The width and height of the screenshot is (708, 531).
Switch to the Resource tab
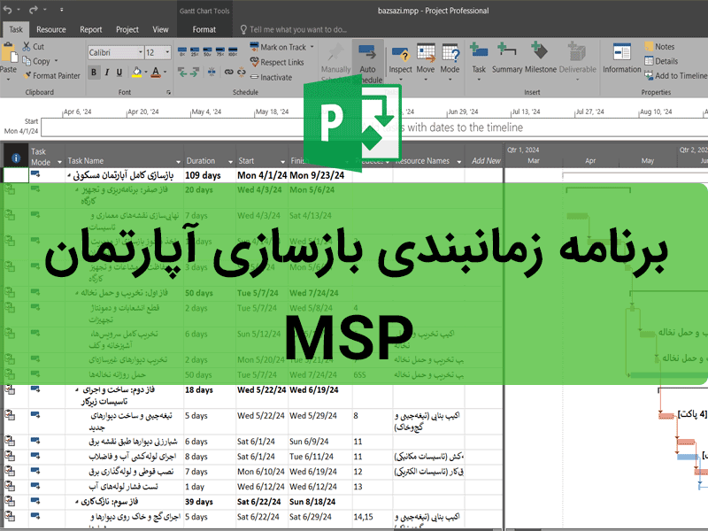click(x=50, y=29)
